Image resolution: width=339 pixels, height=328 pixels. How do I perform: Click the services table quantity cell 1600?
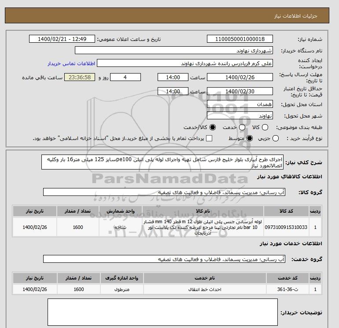coord(79,289)
